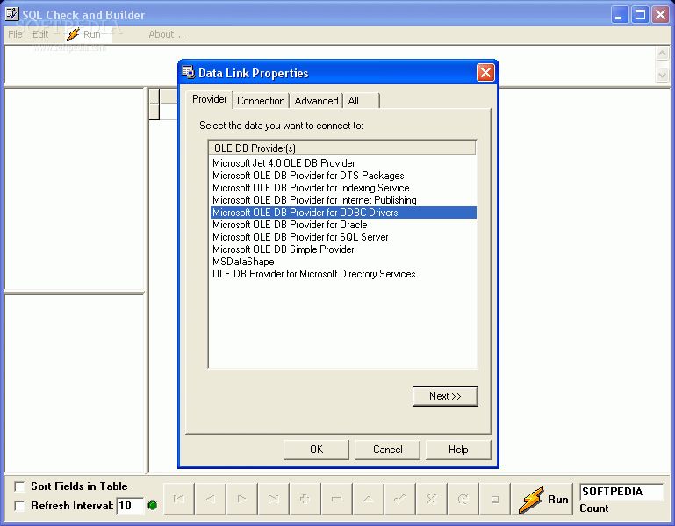Delete record with minus navigator button
Viewport: 675px width, 526px height.
coord(337,499)
